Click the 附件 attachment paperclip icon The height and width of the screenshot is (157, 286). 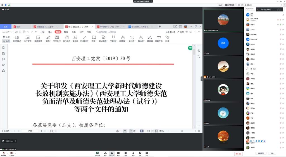pos(167,39)
